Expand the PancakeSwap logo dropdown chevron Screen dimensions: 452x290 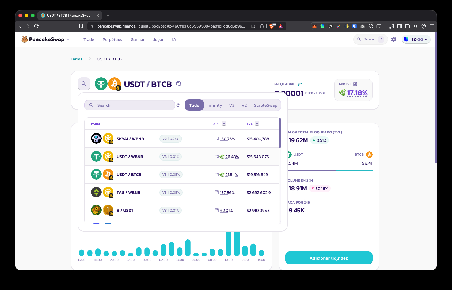tap(68, 39)
